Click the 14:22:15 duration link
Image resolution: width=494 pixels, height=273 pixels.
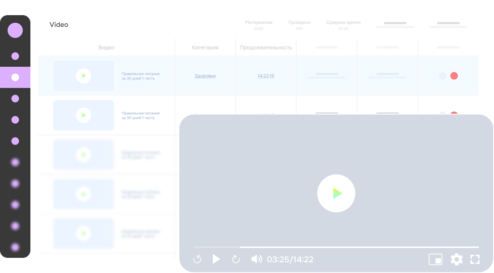(x=266, y=76)
